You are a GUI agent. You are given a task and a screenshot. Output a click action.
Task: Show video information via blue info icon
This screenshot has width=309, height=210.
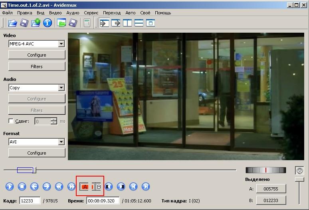48,23
